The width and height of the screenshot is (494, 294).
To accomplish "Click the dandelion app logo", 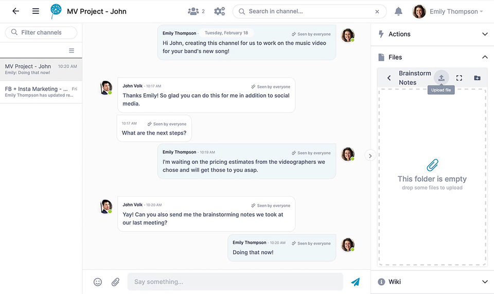I will 56,11.
